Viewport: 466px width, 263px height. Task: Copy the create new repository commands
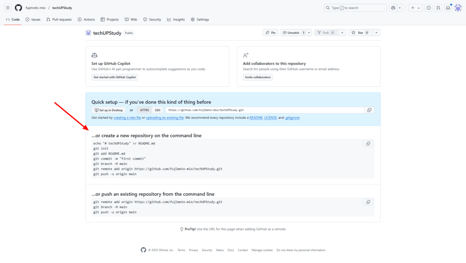pyautogui.click(x=368, y=143)
